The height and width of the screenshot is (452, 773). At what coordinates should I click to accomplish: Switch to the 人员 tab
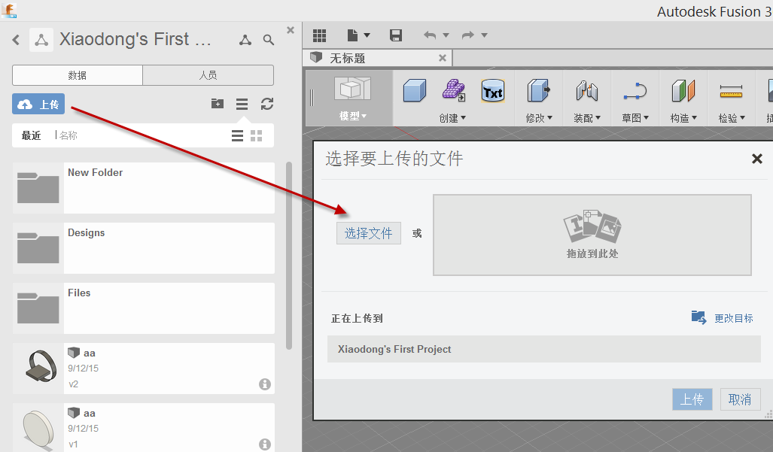click(x=208, y=75)
